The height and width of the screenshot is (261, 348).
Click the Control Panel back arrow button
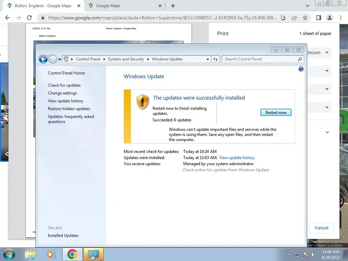(43, 59)
